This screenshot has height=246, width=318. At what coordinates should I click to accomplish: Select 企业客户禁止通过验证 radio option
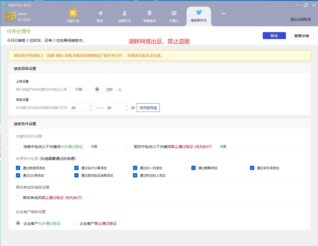point(74,223)
